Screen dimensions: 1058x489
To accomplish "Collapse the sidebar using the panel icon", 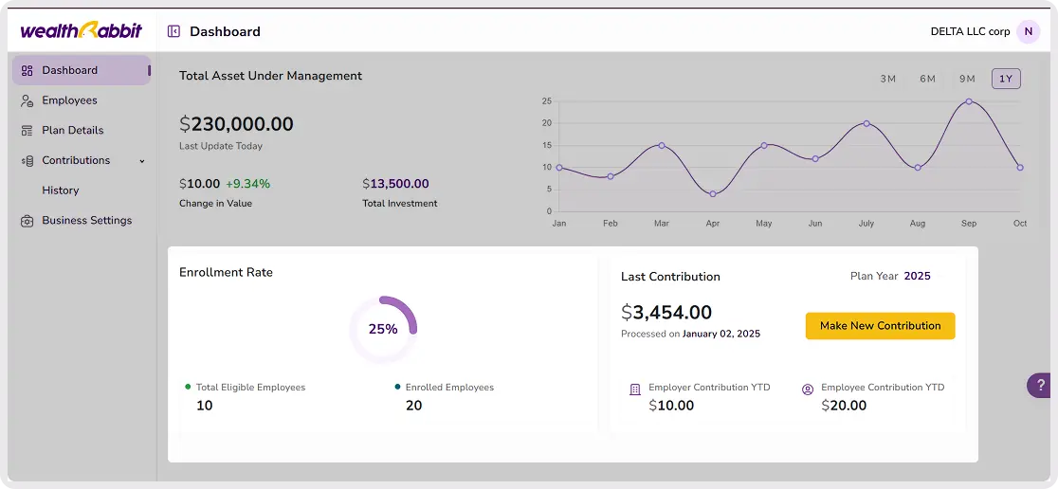I will (x=173, y=31).
